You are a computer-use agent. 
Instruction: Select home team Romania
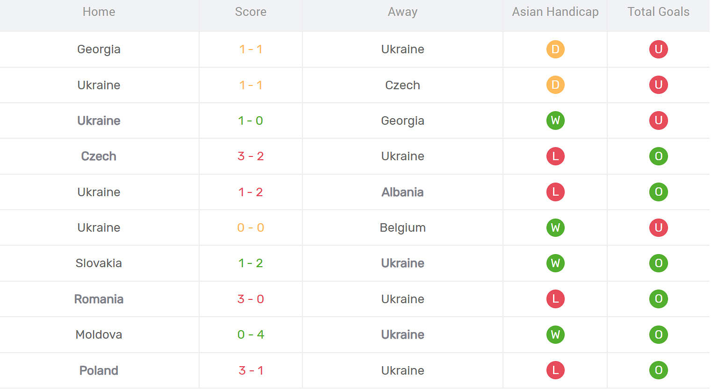click(x=99, y=299)
